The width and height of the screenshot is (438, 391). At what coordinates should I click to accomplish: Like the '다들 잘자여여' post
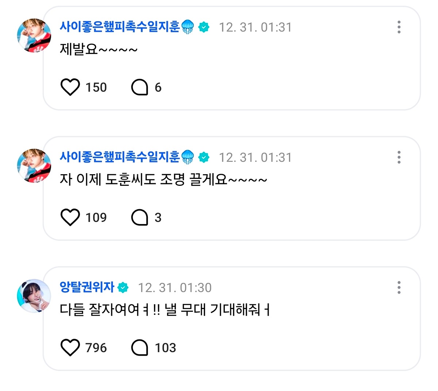point(70,348)
